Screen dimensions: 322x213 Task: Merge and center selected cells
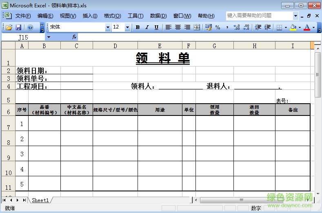[x=197, y=27]
